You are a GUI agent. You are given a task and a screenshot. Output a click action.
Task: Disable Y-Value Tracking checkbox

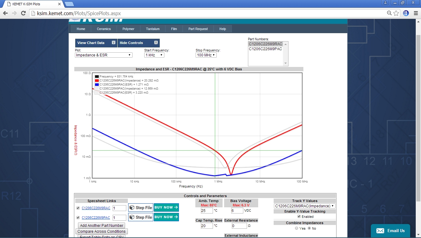click(x=299, y=216)
